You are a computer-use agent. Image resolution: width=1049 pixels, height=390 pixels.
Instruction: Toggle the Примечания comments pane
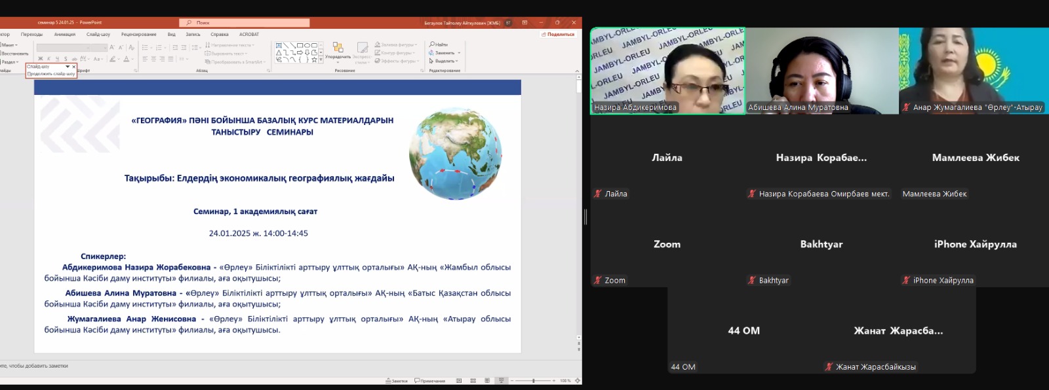[x=429, y=381]
